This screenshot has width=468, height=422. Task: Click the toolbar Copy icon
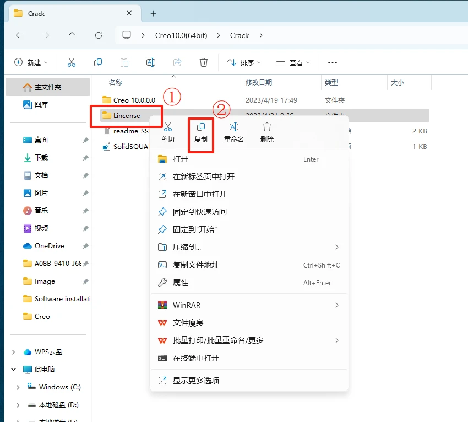(x=98, y=62)
